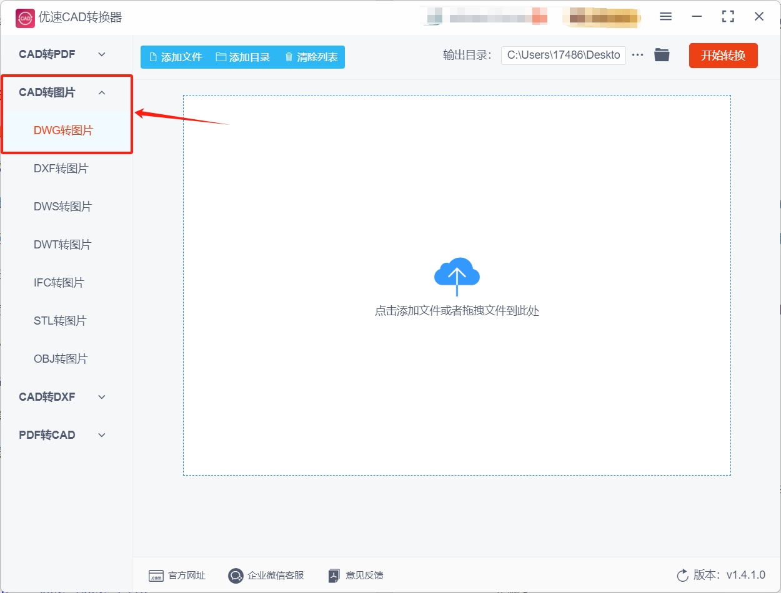Click the 官方网址 website icon
This screenshot has width=781, height=593.
pyautogui.click(x=156, y=576)
